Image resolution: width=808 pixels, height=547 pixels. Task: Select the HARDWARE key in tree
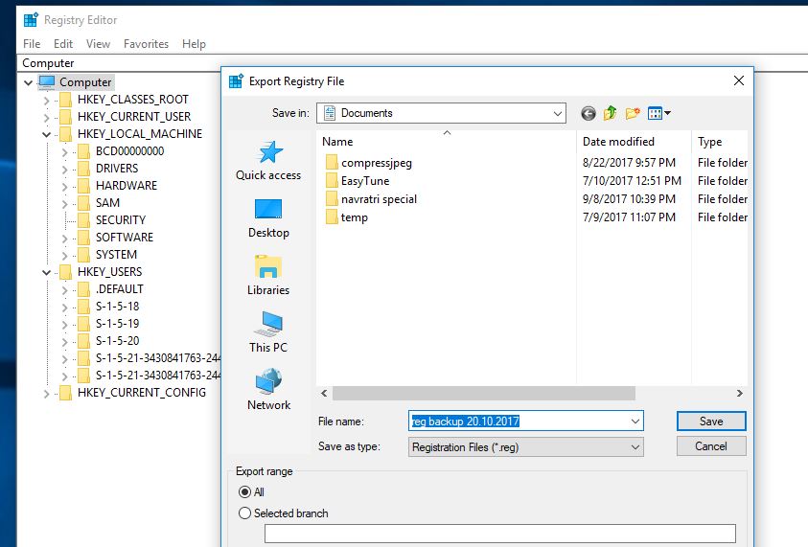127,186
